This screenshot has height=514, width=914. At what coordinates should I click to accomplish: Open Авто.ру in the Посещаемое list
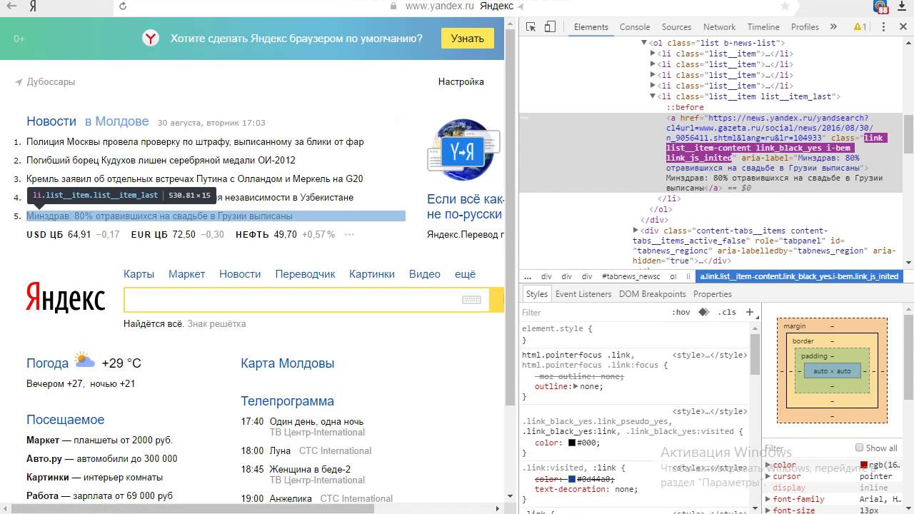(44, 459)
